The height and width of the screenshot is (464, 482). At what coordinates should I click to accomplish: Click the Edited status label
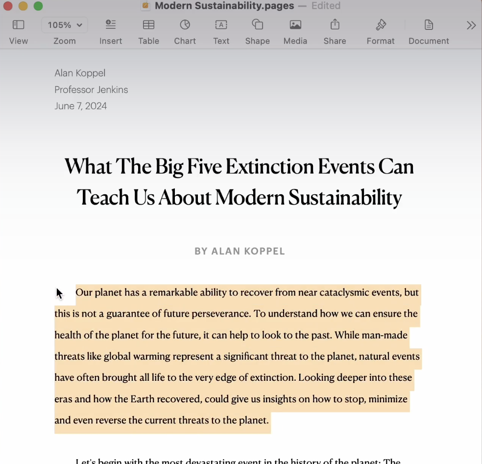(326, 5)
